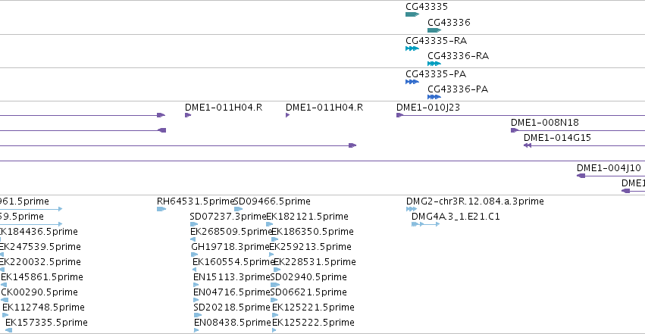Select the SD09466.5prime label
645x334 pixels.
272,201
